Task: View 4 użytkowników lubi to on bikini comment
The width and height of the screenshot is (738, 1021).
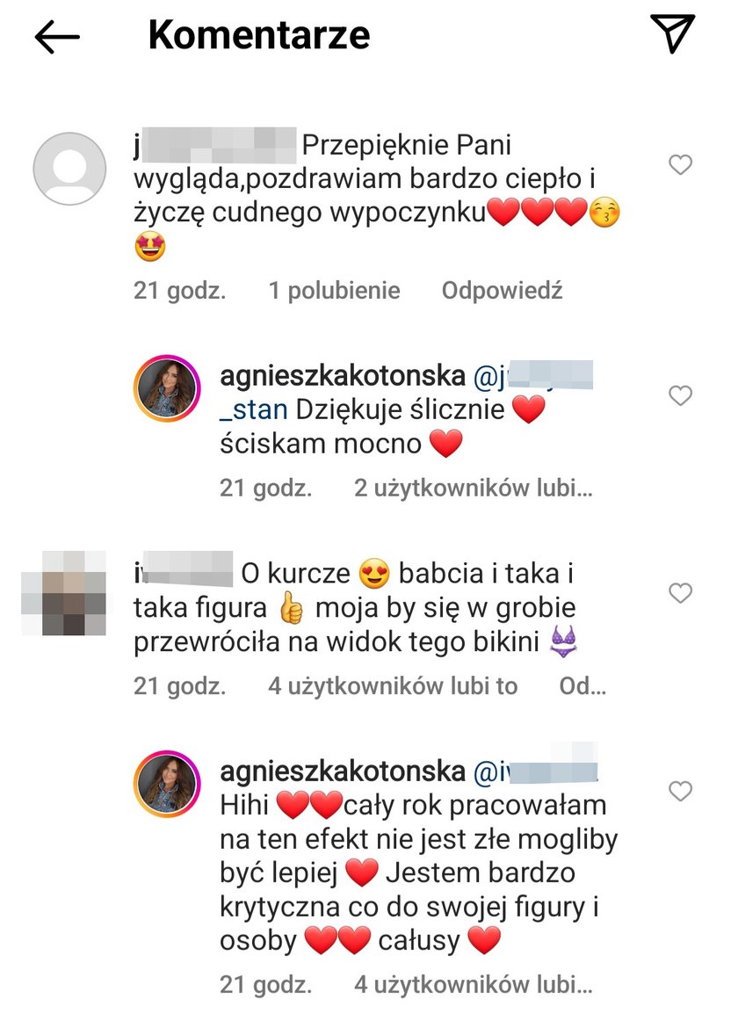Action: coord(393,685)
